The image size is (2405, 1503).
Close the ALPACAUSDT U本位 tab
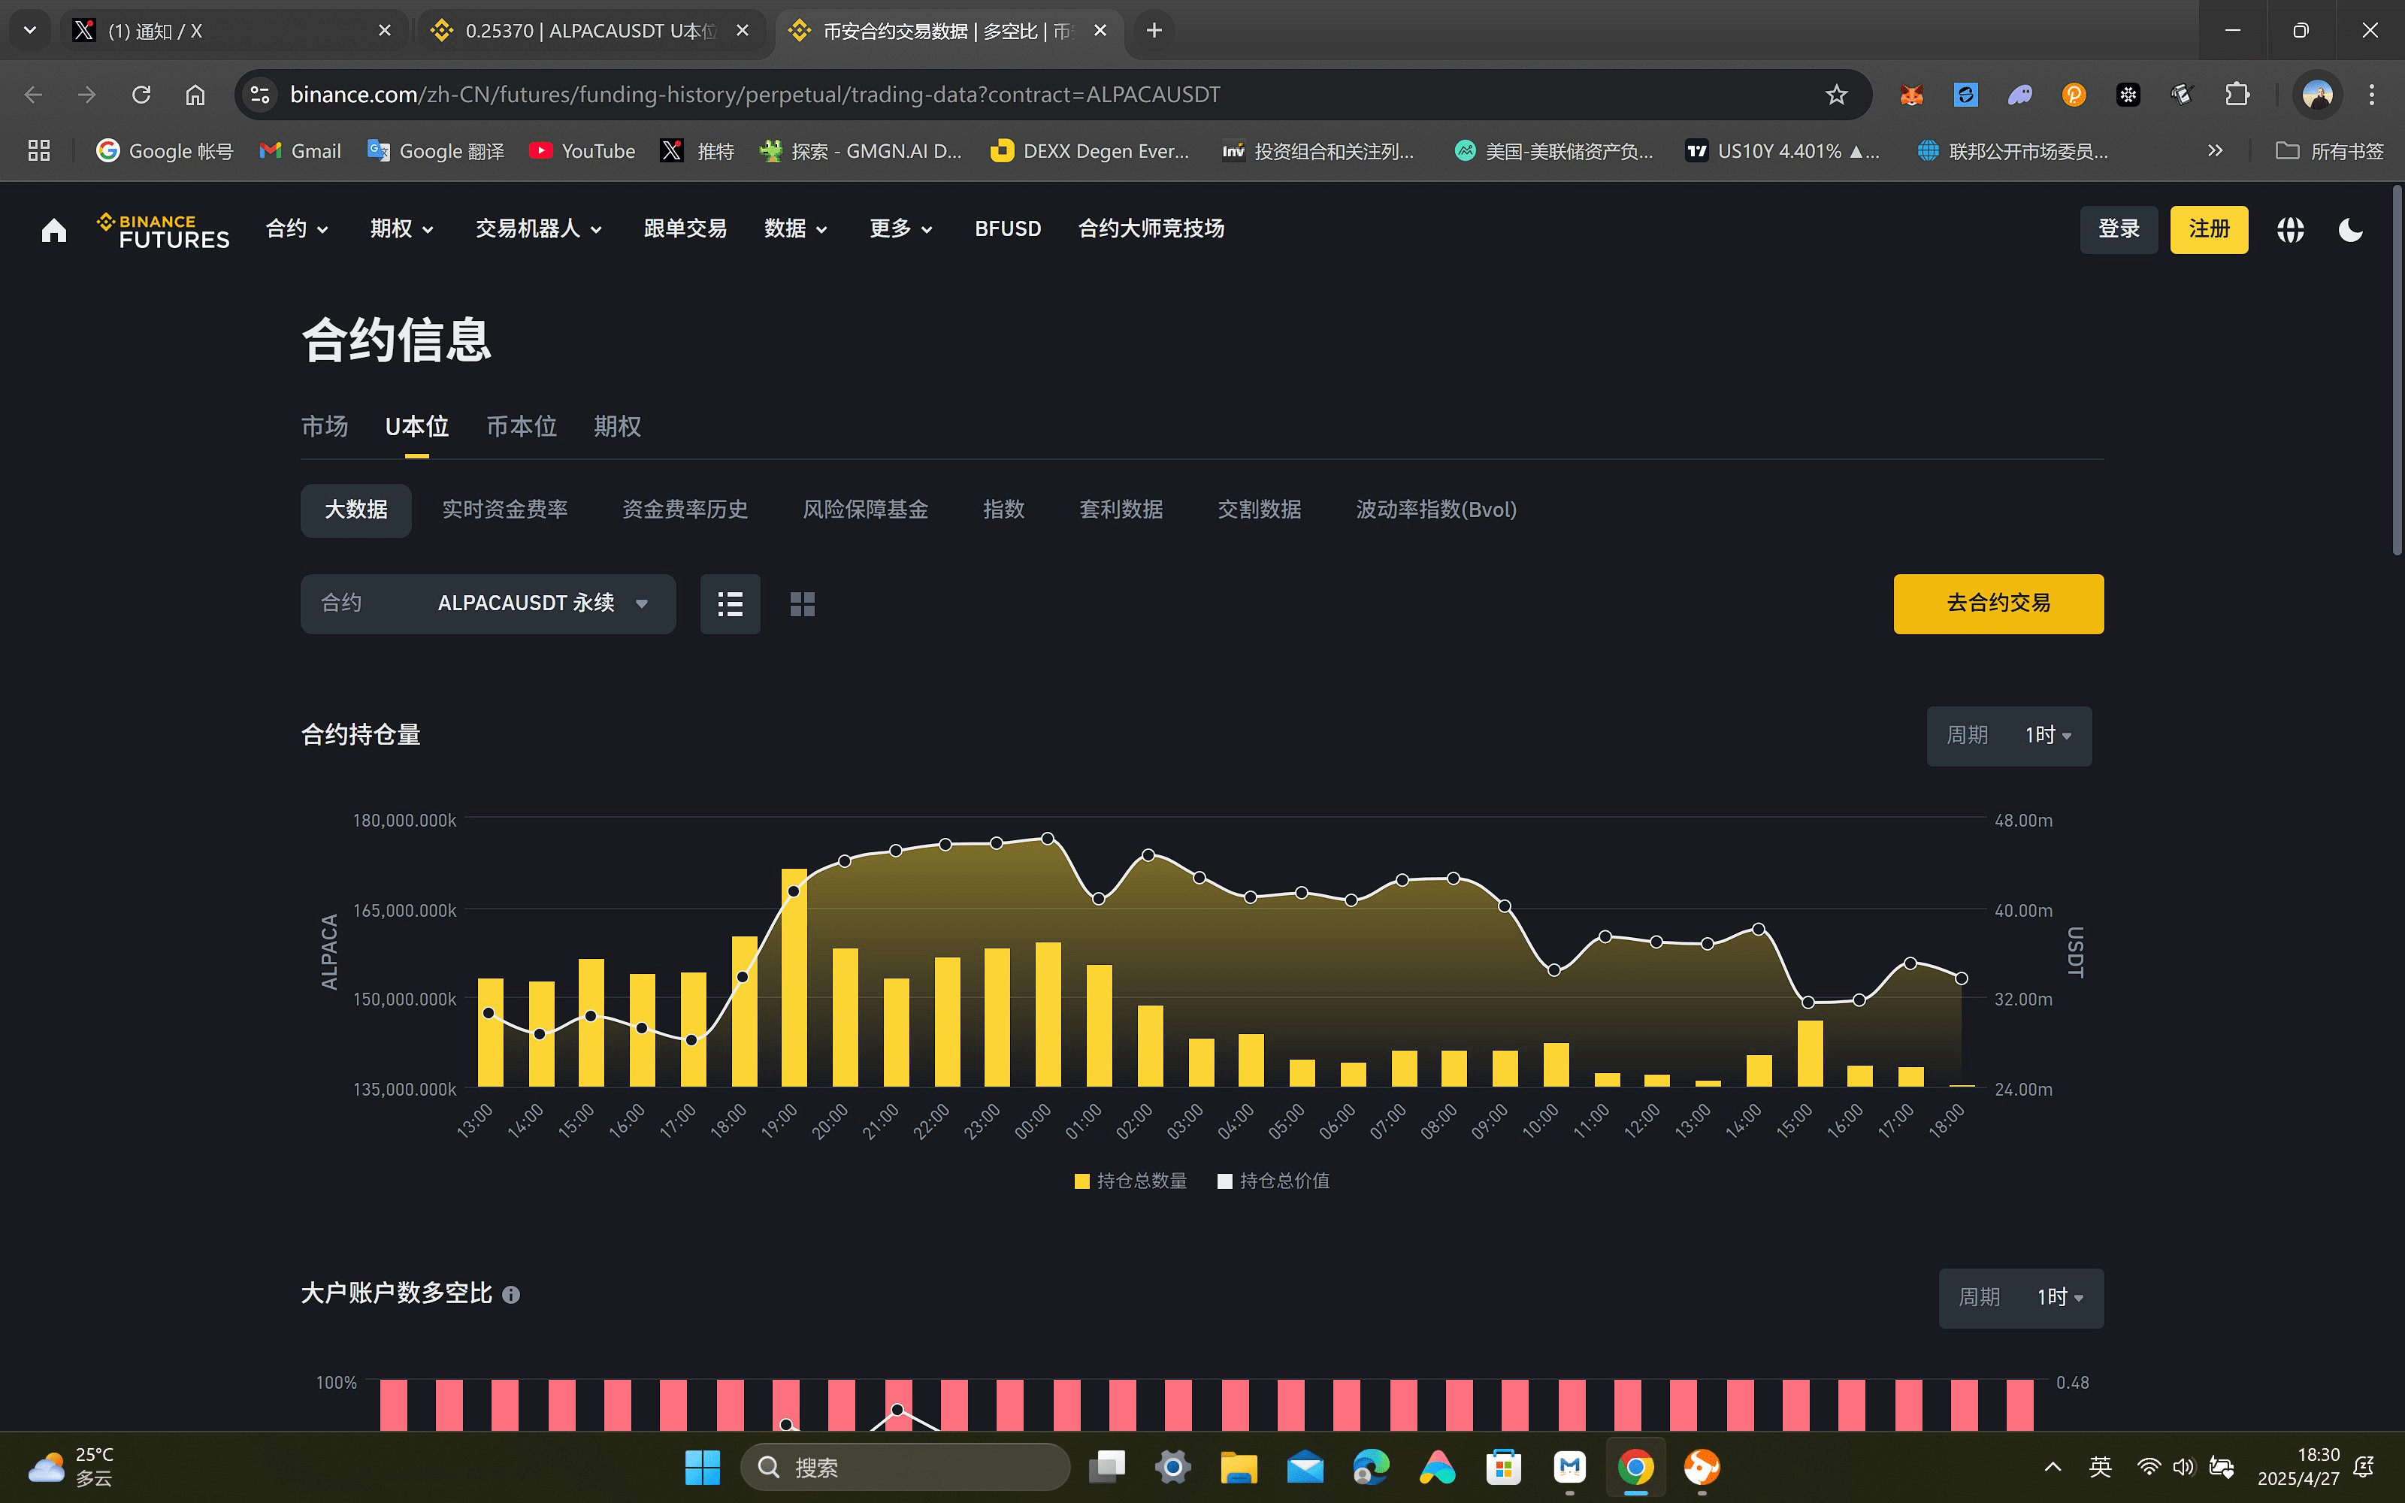coord(743,31)
